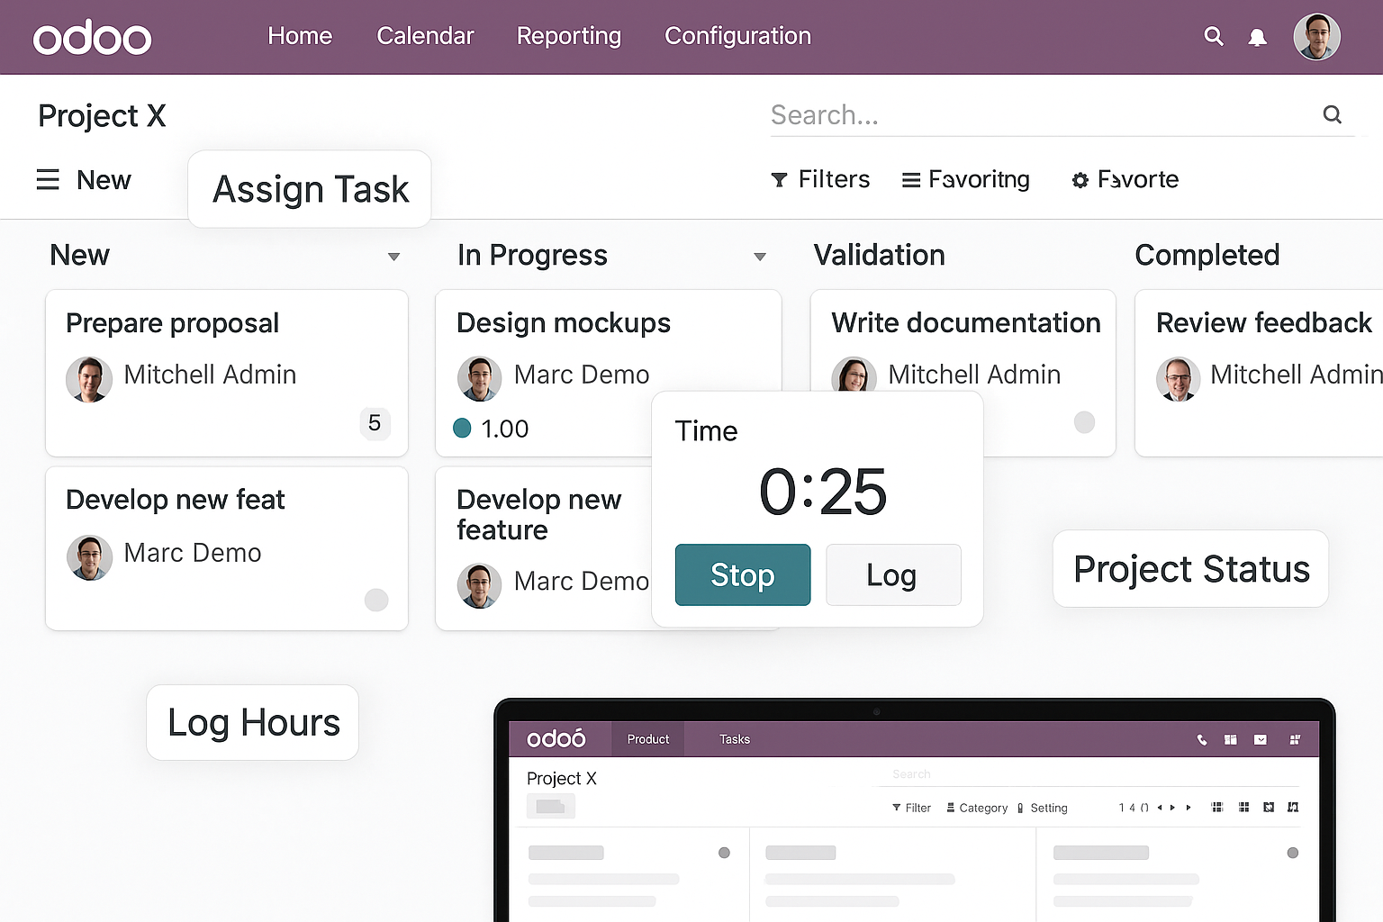
Task: Click the Odoo logo in header
Action: click(x=92, y=38)
